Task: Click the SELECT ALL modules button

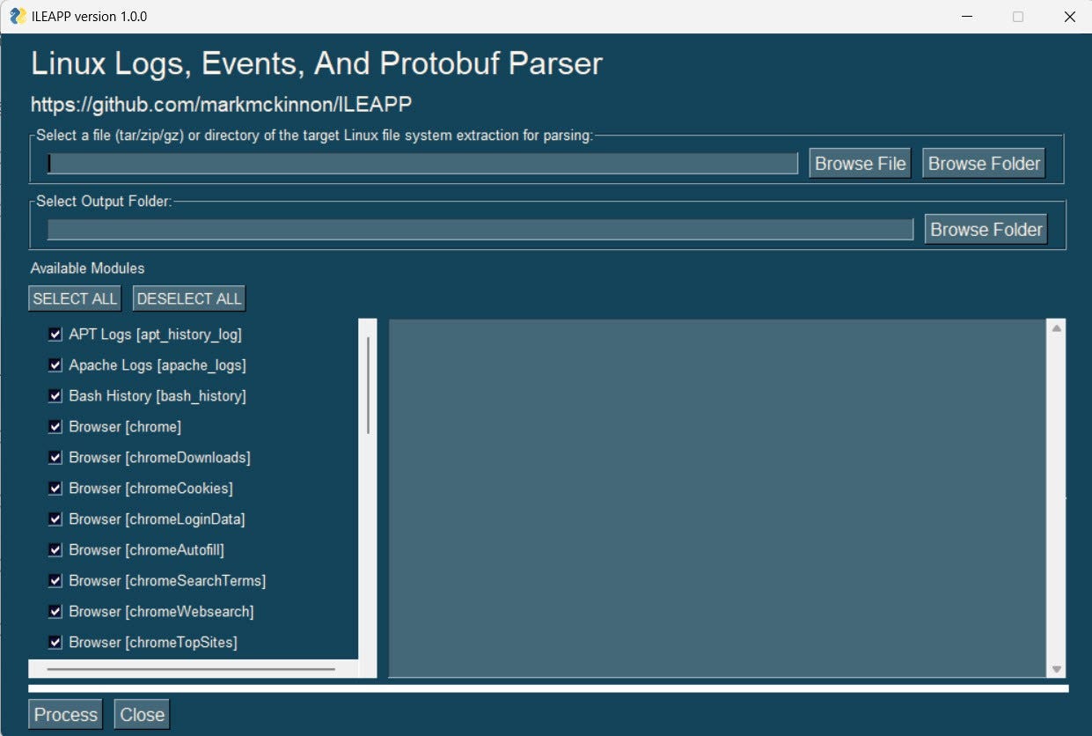Action: tap(75, 298)
